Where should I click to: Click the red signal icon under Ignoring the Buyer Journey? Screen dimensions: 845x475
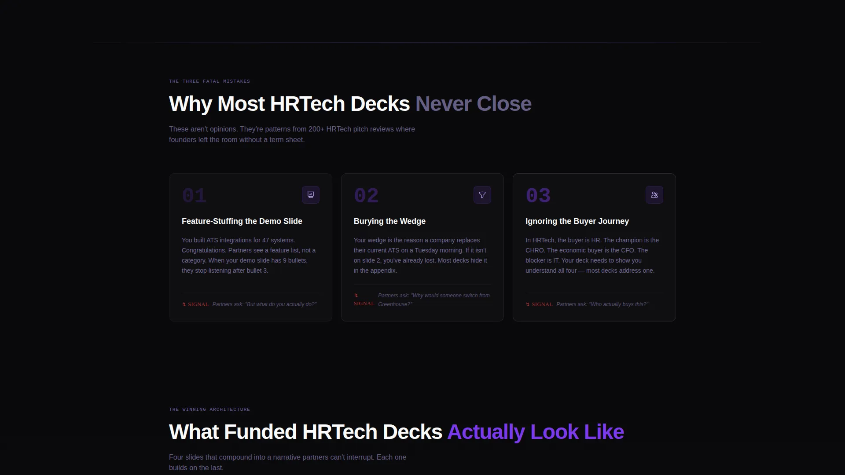click(x=528, y=304)
